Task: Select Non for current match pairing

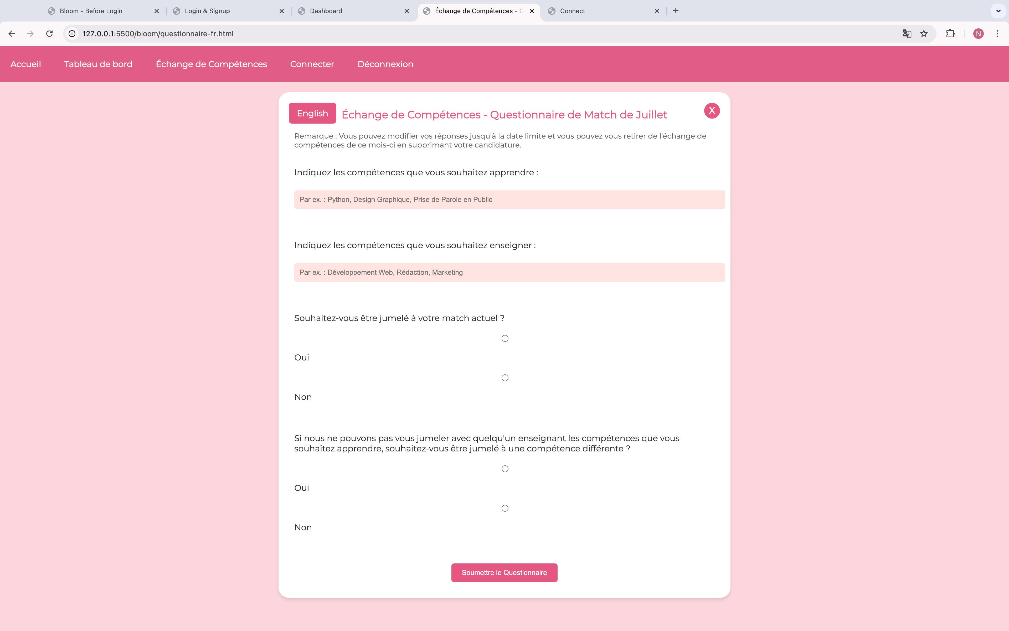Action: coord(505,378)
